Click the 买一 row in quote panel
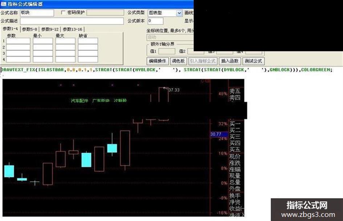 (x=235, y=124)
